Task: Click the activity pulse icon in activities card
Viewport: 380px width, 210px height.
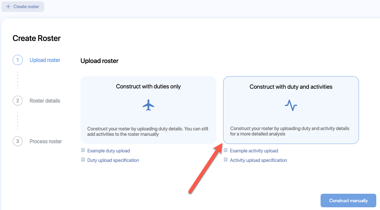Action: (291, 105)
